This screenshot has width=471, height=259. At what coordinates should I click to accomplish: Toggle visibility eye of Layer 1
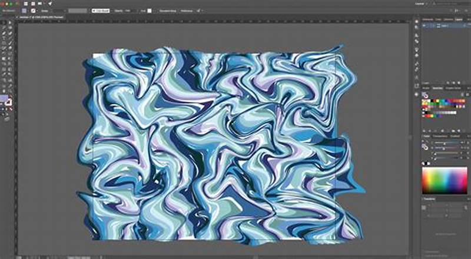pyautogui.click(x=424, y=26)
